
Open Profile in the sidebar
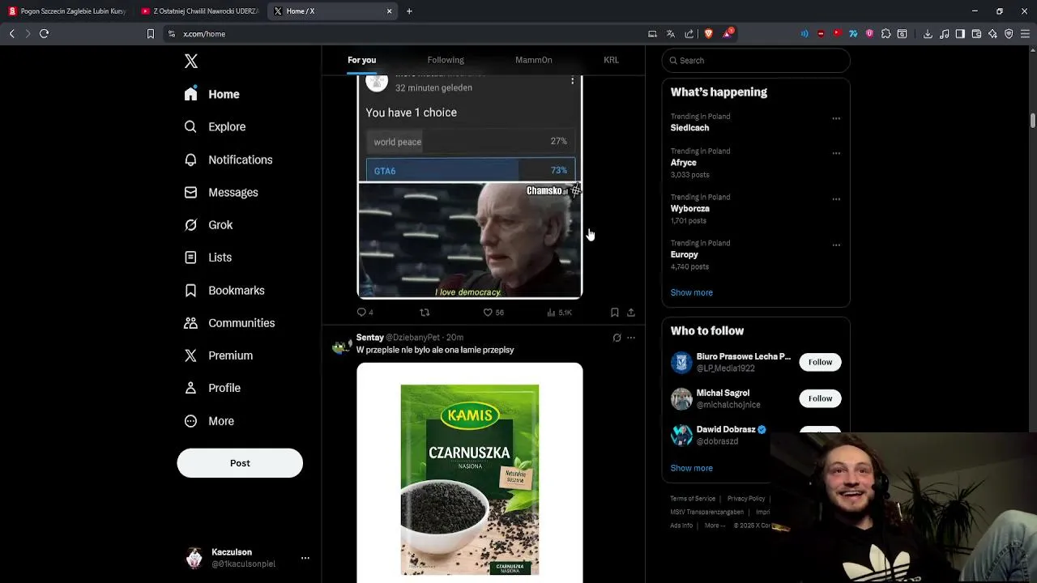(212, 388)
